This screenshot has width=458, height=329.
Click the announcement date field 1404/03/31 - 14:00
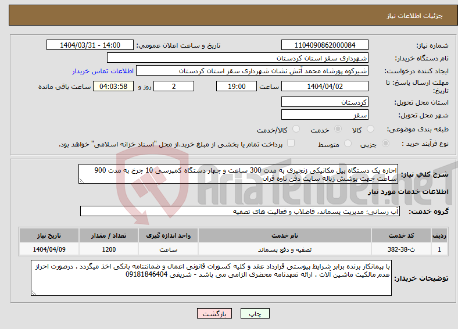[90, 45]
